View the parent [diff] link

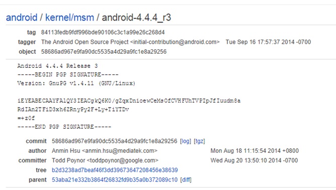pyautogui.click(x=186, y=180)
